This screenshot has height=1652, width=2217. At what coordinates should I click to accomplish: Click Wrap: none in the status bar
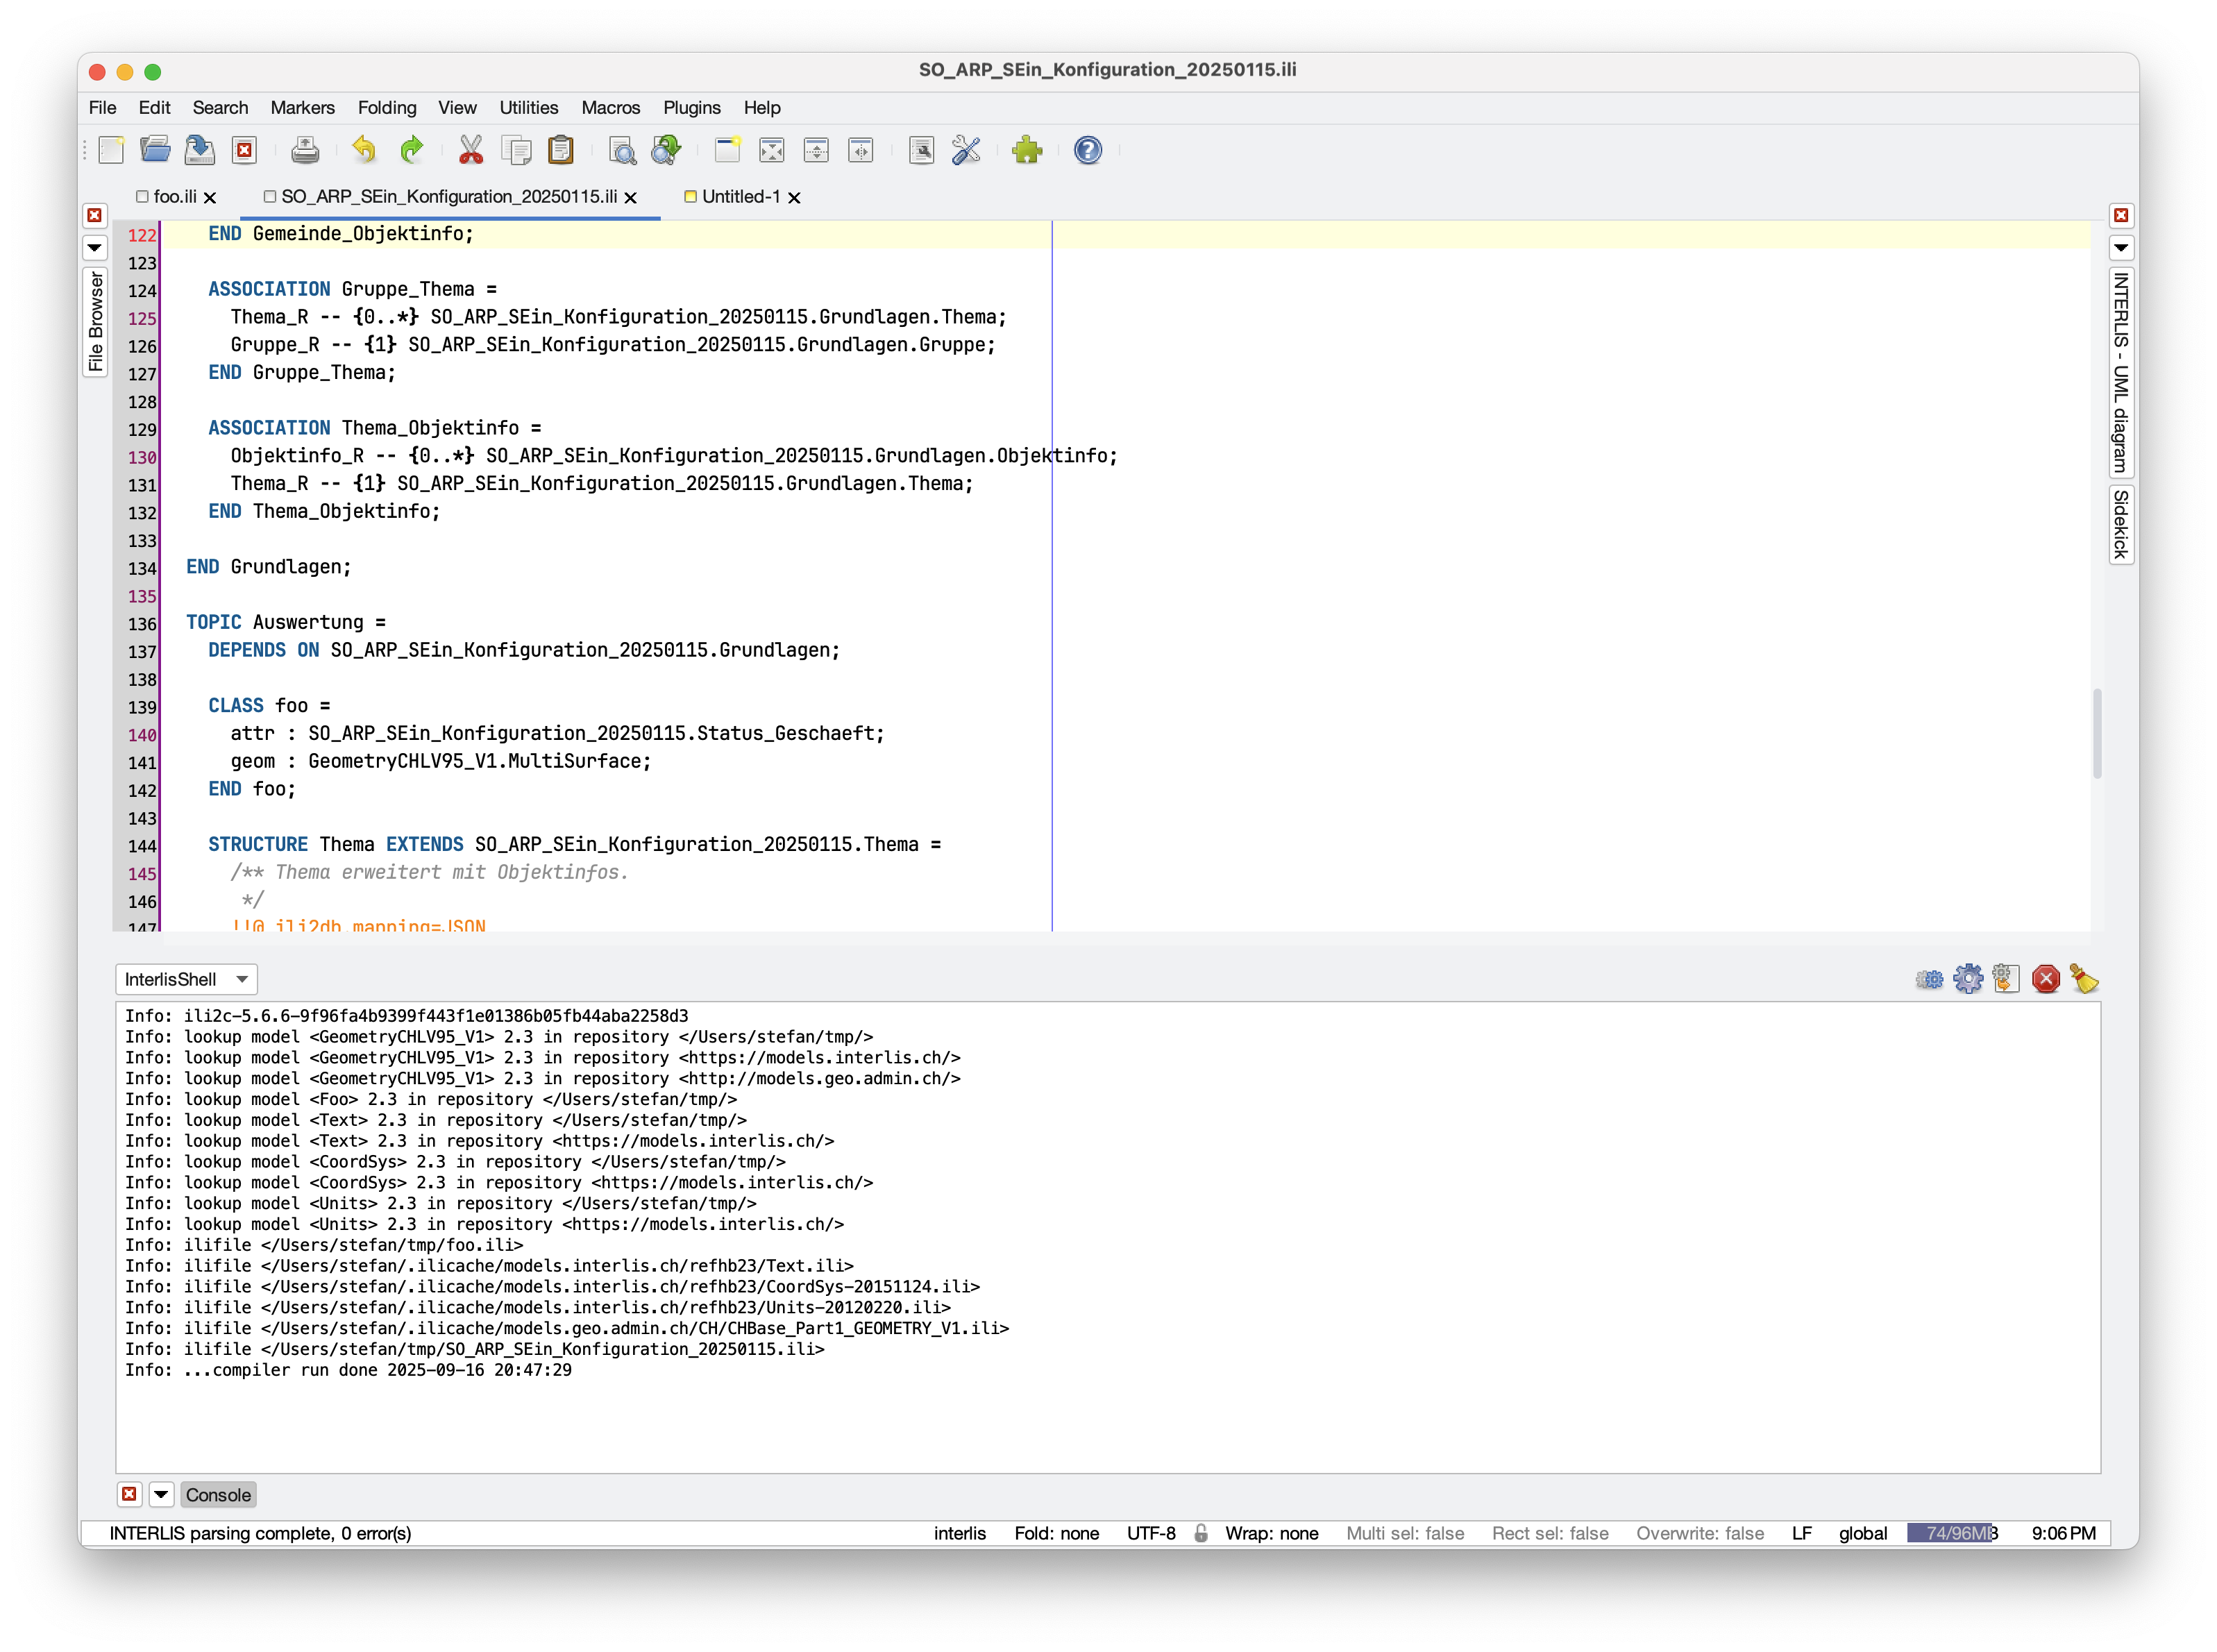click(1271, 1533)
